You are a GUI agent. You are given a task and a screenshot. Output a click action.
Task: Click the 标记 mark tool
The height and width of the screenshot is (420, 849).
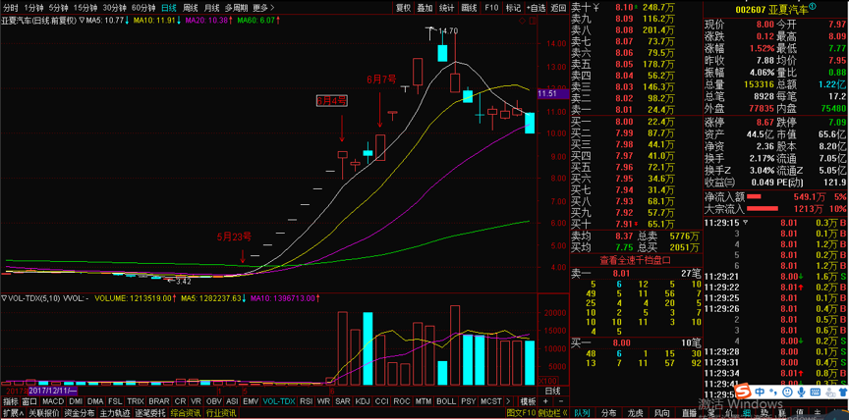point(513,7)
